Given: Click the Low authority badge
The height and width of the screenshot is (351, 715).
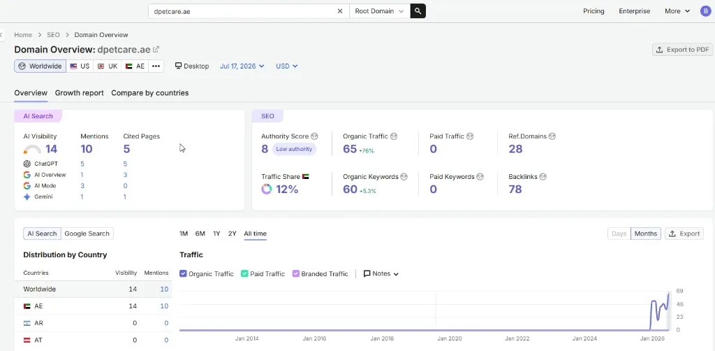Looking at the screenshot, I should (x=294, y=149).
